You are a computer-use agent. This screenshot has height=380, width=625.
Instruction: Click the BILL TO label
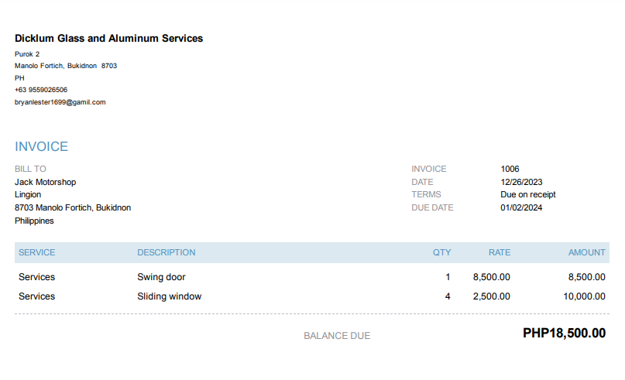point(30,169)
